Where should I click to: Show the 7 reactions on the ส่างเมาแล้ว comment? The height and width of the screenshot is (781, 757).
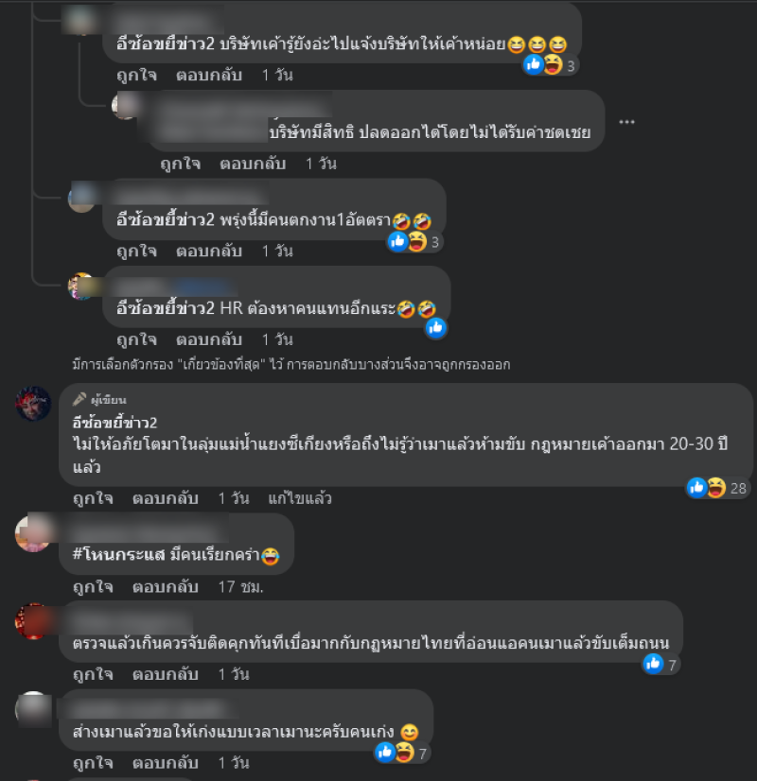coord(401,753)
